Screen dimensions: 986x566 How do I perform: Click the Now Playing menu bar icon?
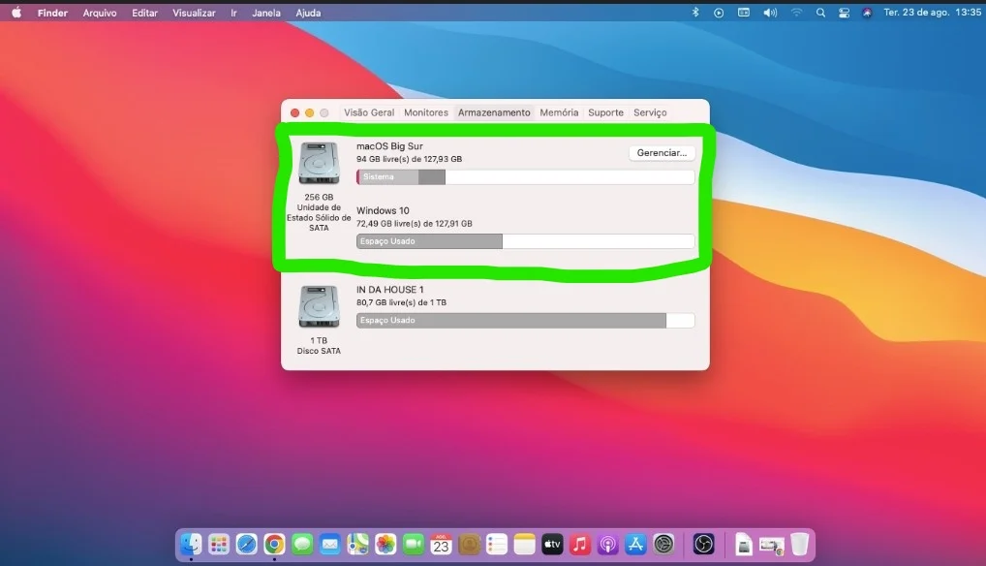(x=719, y=13)
